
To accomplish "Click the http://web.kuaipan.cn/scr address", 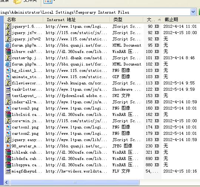I will click(76, 83).
